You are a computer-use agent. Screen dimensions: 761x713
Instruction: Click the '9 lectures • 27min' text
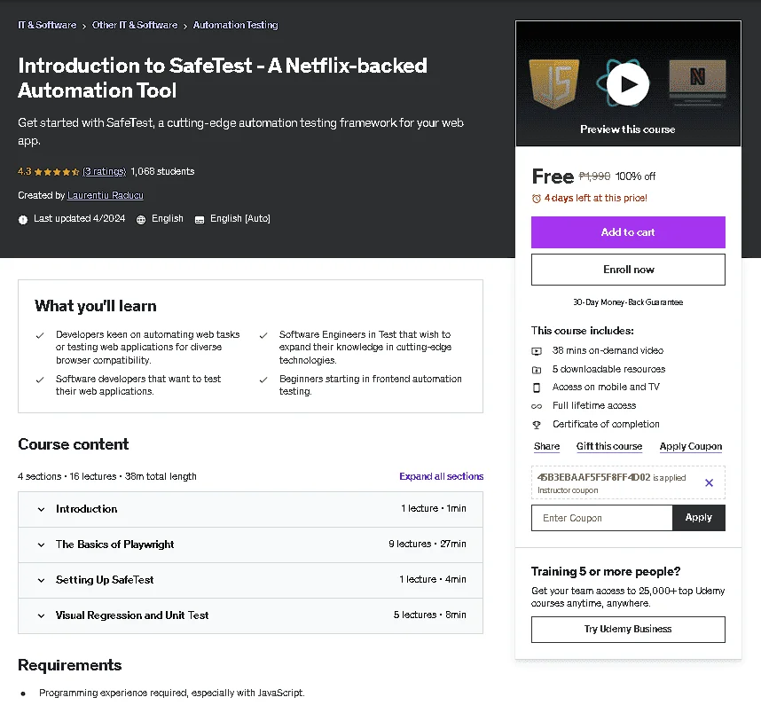(428, 545)
